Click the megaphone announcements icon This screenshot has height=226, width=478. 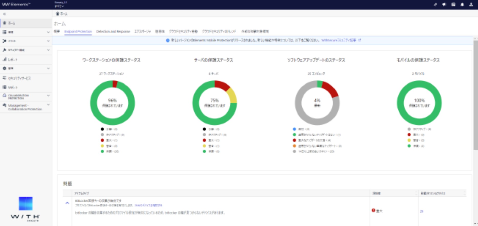click(444, 5)
